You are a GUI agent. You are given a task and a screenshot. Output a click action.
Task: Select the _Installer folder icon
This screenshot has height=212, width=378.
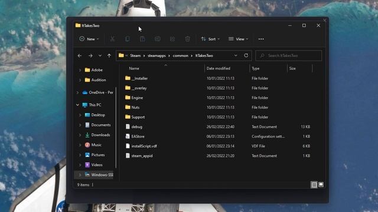(x=128, y=78)
